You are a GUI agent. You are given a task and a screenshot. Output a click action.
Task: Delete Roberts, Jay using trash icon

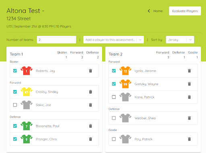click(91, 71)
